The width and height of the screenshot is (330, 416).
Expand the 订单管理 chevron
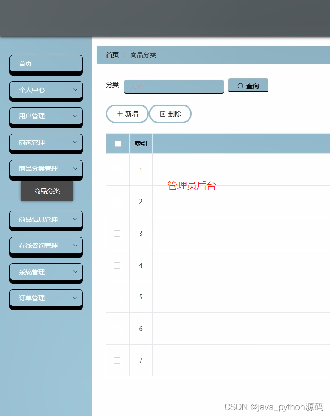click(75, 298)
